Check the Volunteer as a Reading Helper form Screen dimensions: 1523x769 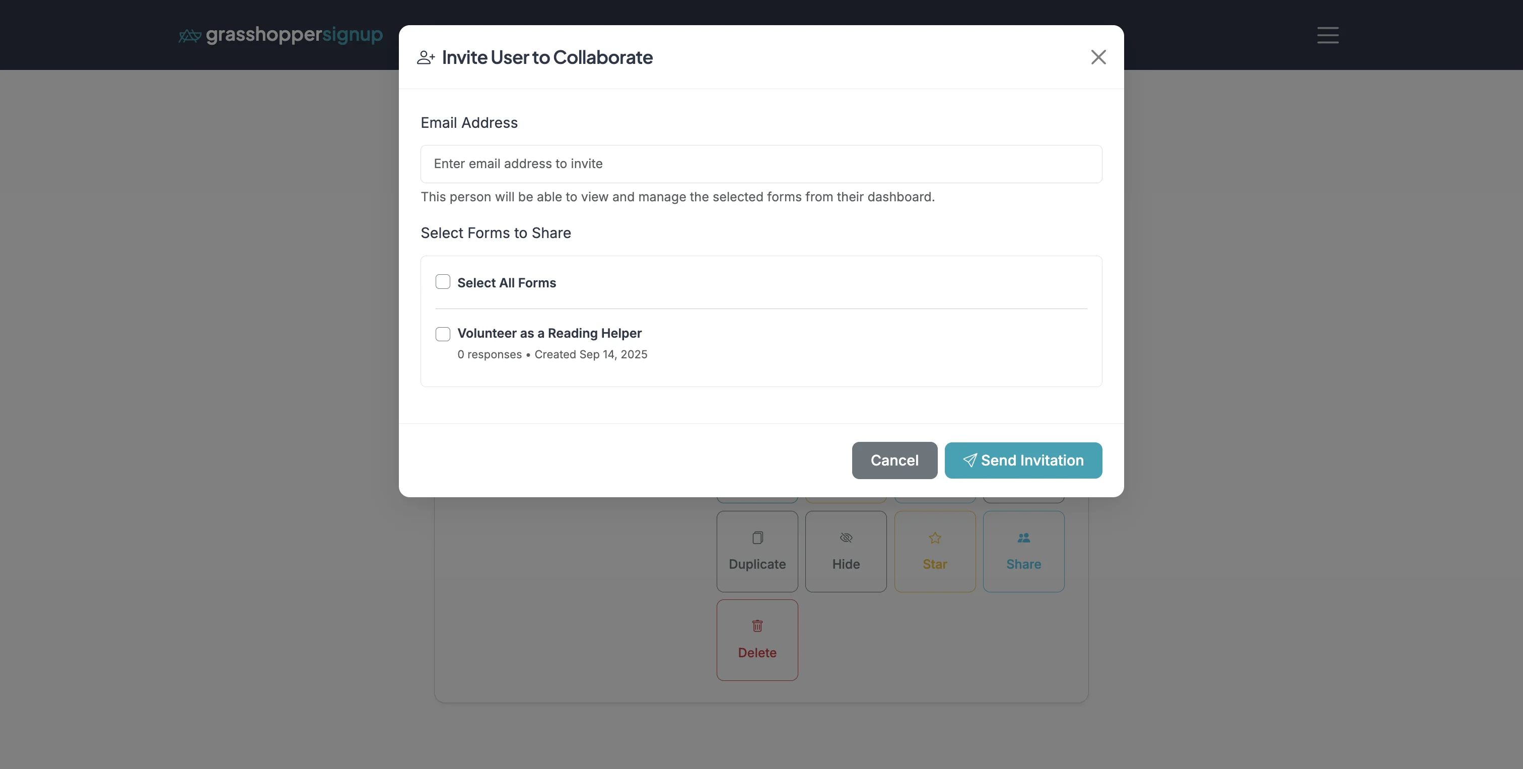[442, 334]
